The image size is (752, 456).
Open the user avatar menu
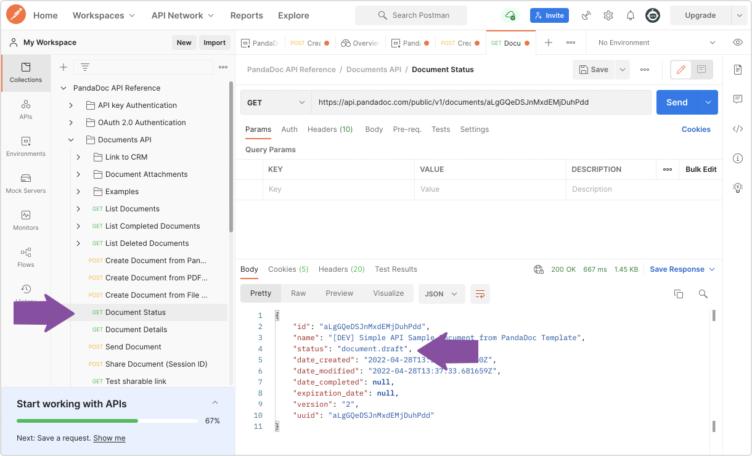[653, 15]
